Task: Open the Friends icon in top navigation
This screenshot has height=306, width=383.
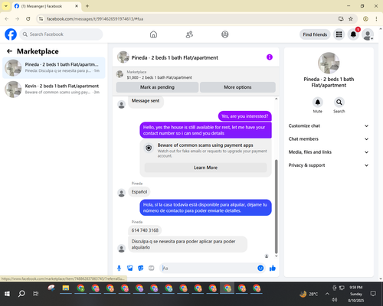Action: pos(189,34)
